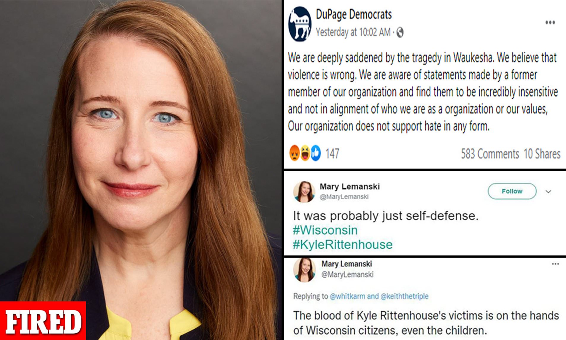Expand the chevron dropdown next to Follow

pos(548,192)
